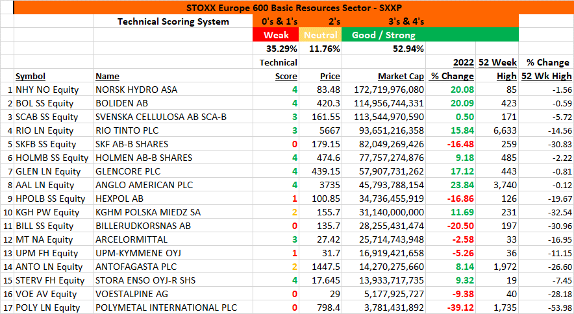This screenshot has height=314, width=574.
Task: Click the 'SKFB SS Equity' symbol cell
Action: [x=53, y=144]
